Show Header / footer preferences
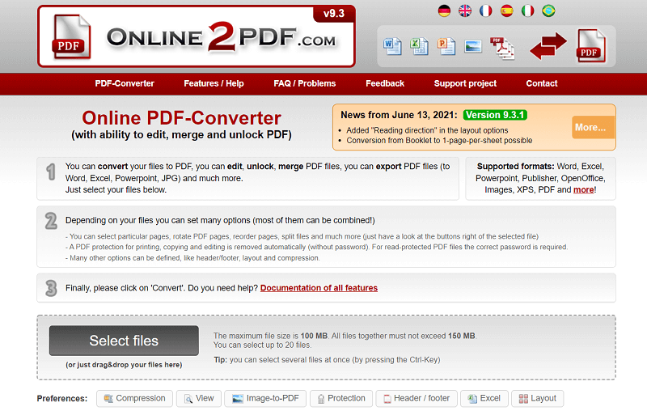 [418, 398]
